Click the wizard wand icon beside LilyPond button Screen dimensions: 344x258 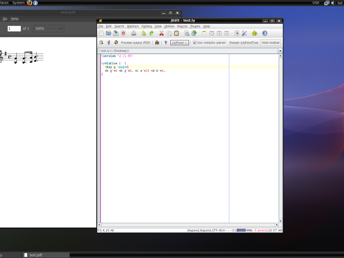pyautogui.click(x=166, y=43)
